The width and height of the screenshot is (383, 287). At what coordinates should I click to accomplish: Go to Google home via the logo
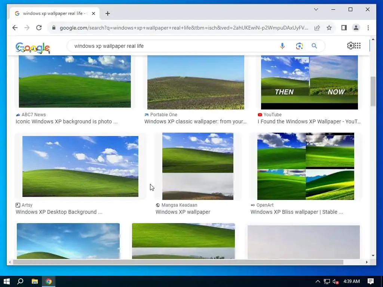(x=33, y=47)
